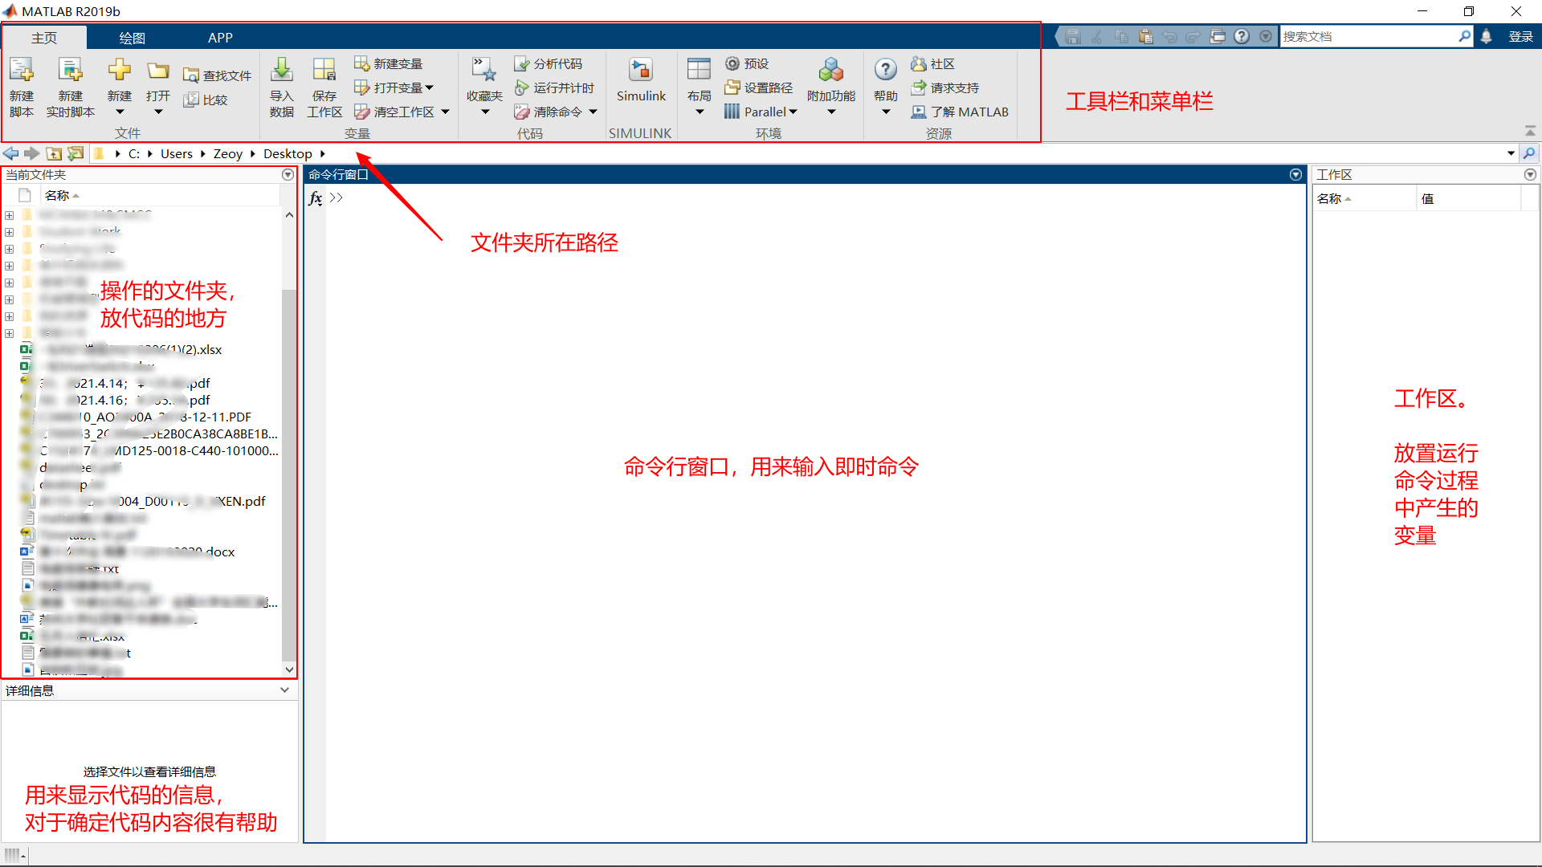The width and height of the screenshot is (1542, 867).
Task: Click the up-one-level folder icon
Action: 54,153
